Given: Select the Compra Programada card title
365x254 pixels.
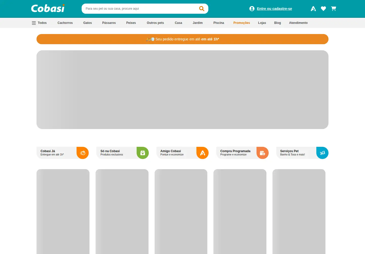Looking at the screenshot, I should (235, 151).
